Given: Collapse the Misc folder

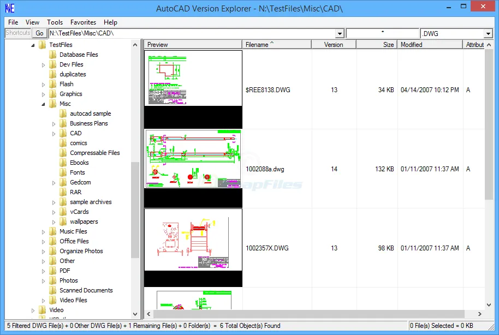Looking at the screenshot, I should point(43,104).
